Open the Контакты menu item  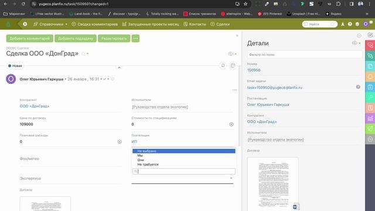pyautogui.click(x=195, y=24)
